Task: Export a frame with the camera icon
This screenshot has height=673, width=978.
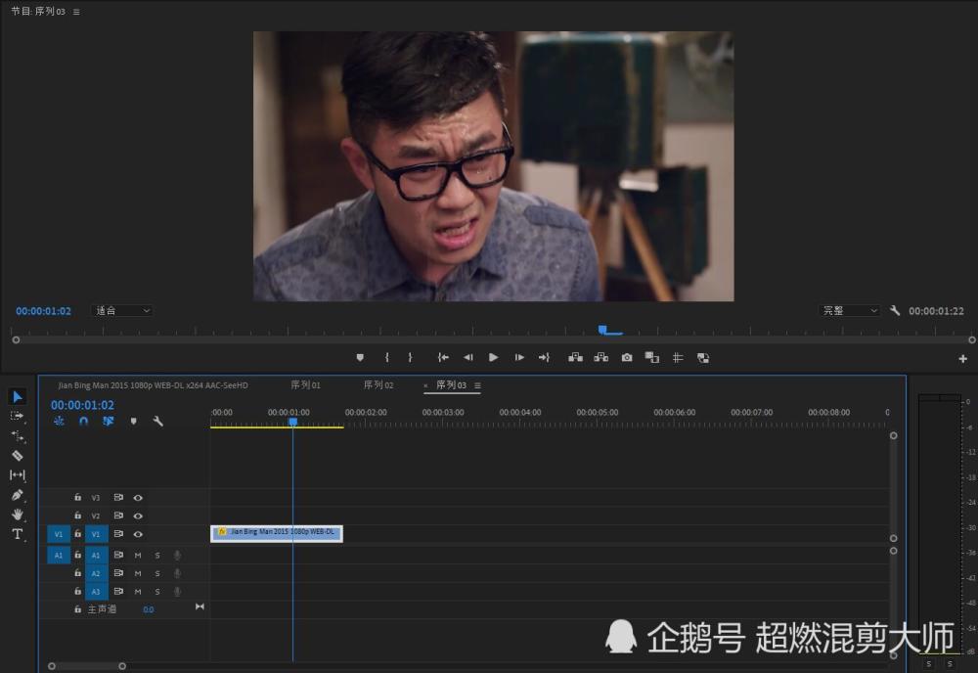Action: click(627, 357)
